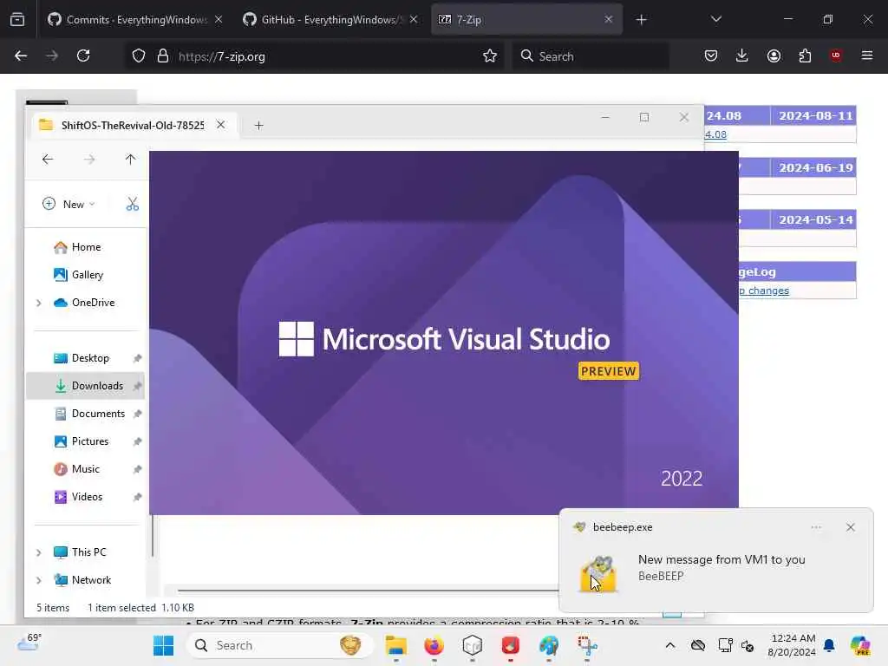This screenshot has width=888, height=666.
Task: Close the Commits browser tab
Action: pos(219,20)
